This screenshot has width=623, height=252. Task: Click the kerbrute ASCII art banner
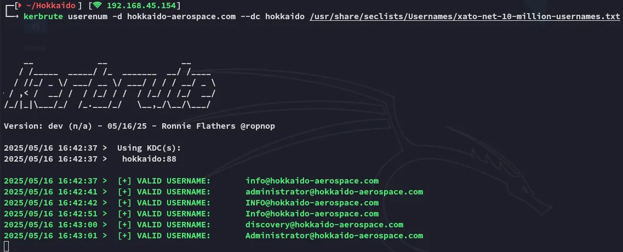pos(110,85)
